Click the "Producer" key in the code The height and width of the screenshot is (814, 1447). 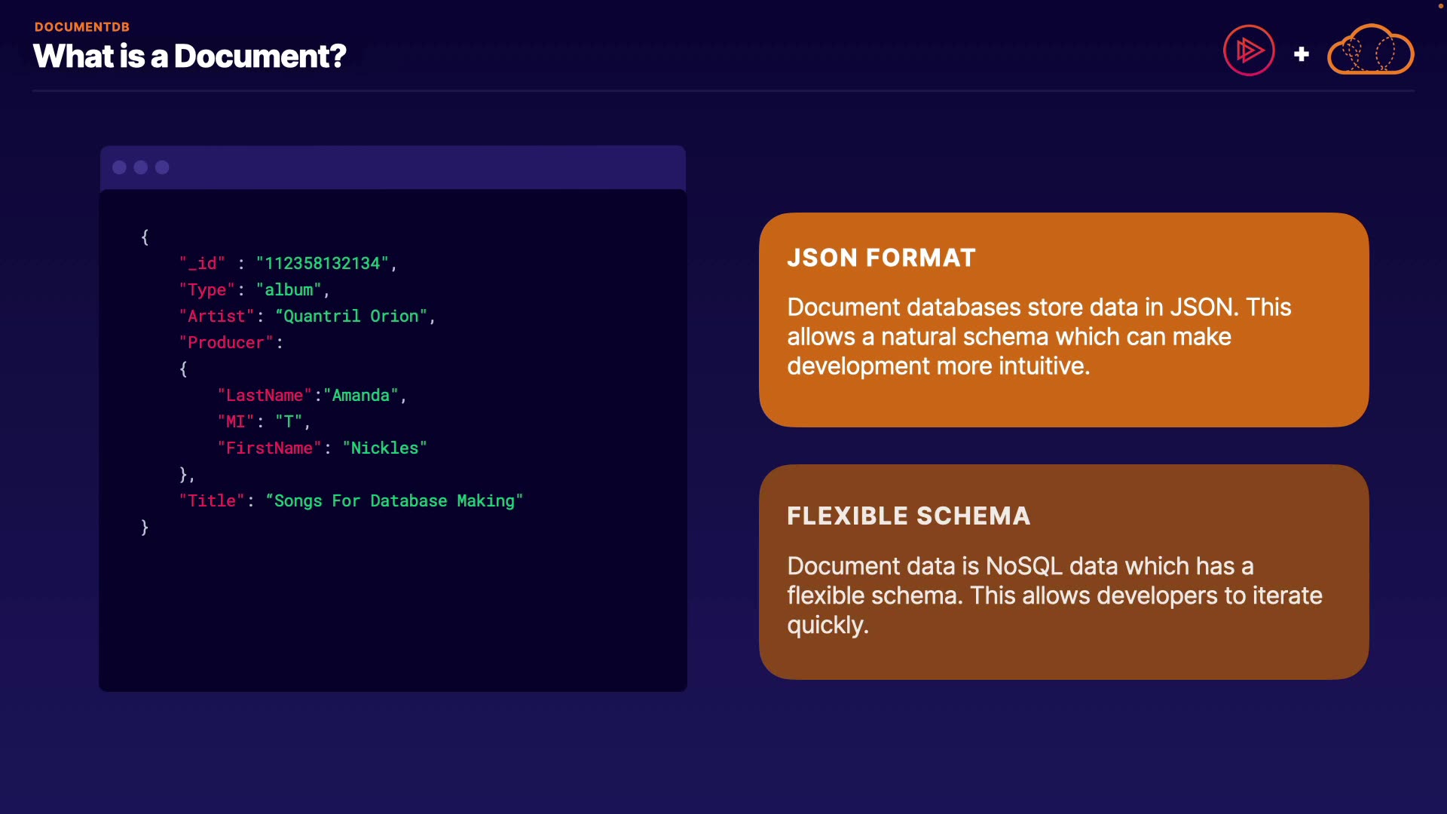(x=226, y=343)
